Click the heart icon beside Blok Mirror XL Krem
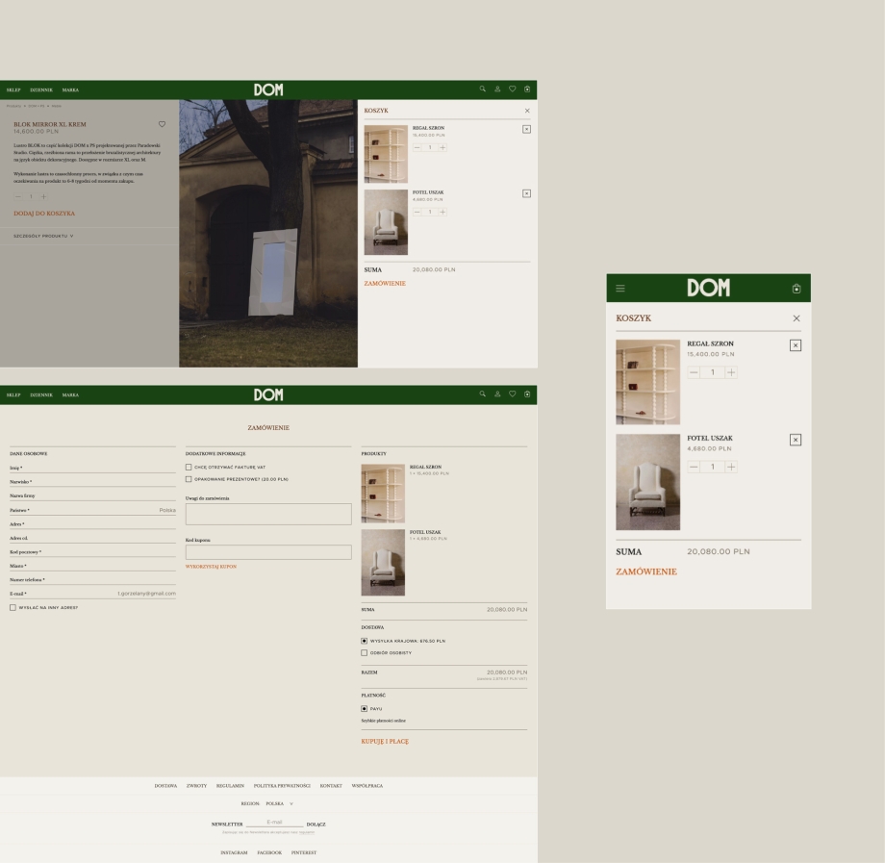Image resolution: width=885 pixels, height=863 pixels. point(162,124)
